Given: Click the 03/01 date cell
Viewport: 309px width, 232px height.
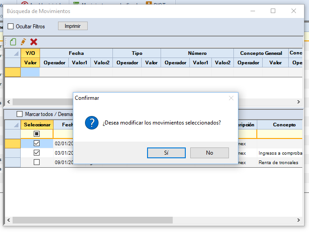Looking at the screenshot, I should pyautogui.click(x=63, y=153).
